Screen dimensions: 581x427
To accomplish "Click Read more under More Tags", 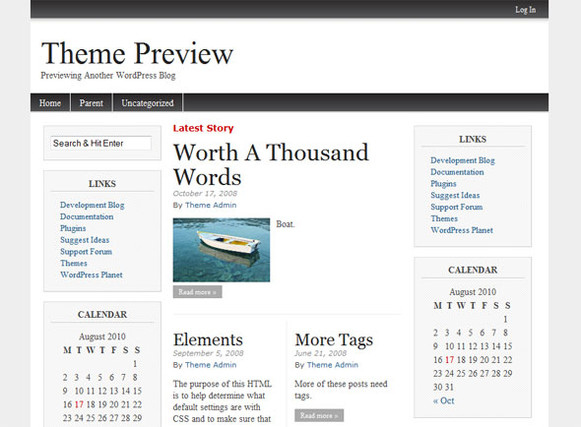I will pos(319,415).
